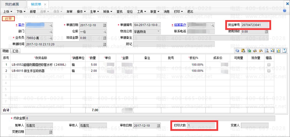Image resolution: width=290 pixels, height=137 pixels.
Task: Switch to 汇总 tab
Action: pos(15,51)
